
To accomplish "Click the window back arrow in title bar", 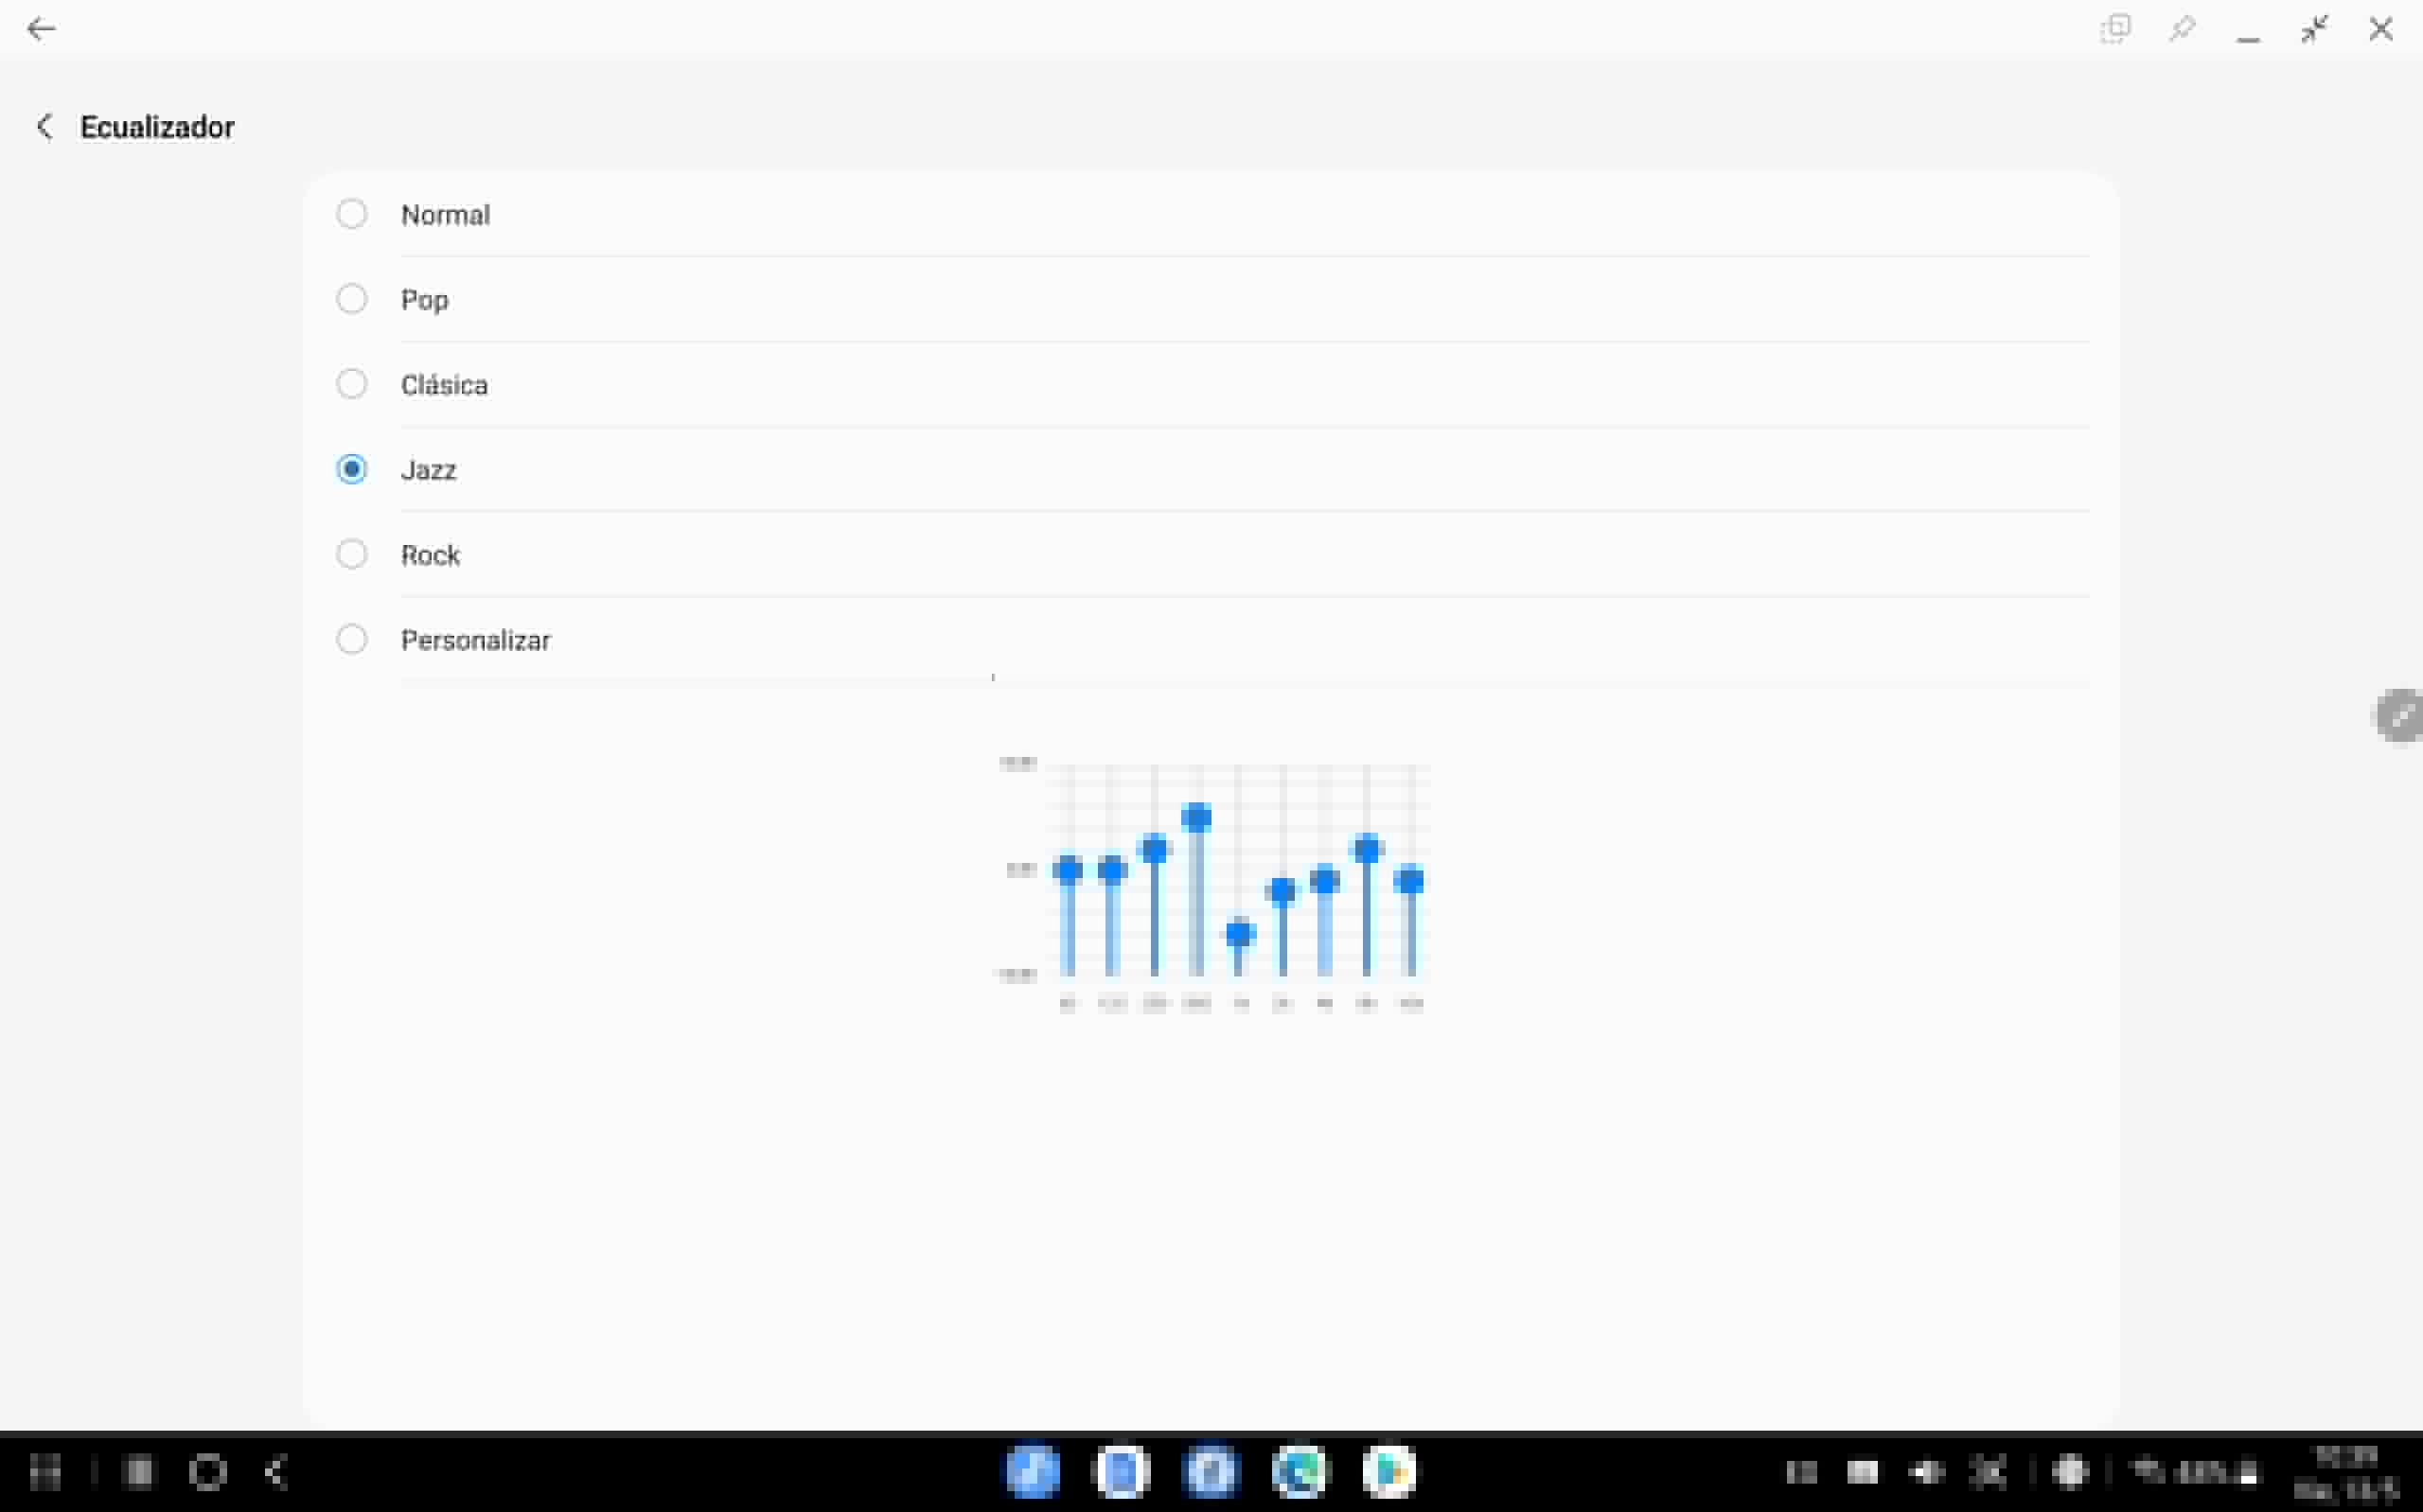I will pyautogui.click(x=41, y=29).
